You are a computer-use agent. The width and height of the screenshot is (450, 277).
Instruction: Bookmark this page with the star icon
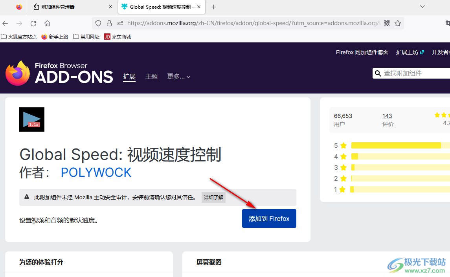click(397, 23)
